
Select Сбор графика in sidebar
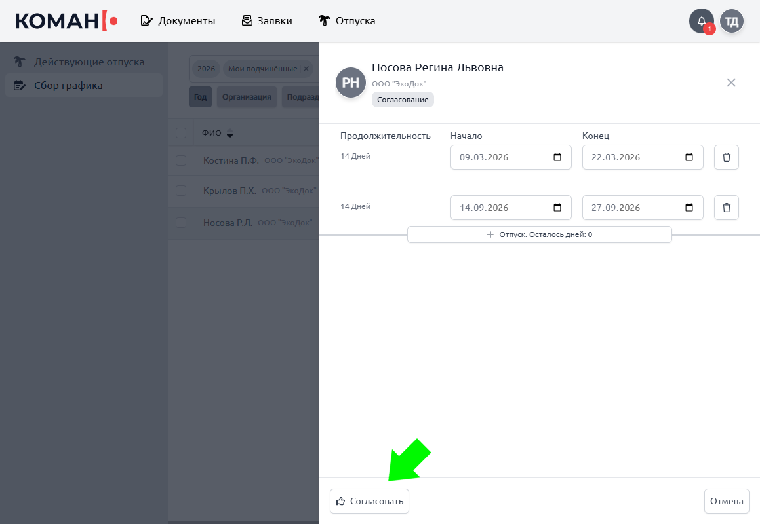84,85
